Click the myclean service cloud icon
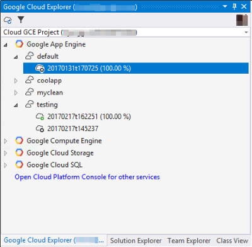The image size is (252, 247). coord(30,92)
